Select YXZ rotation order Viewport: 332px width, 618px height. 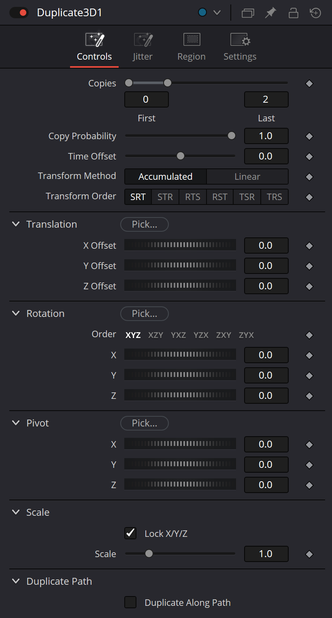(x=179, y=335)
